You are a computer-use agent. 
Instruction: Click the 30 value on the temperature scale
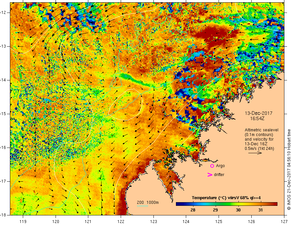tap(238, 210)
